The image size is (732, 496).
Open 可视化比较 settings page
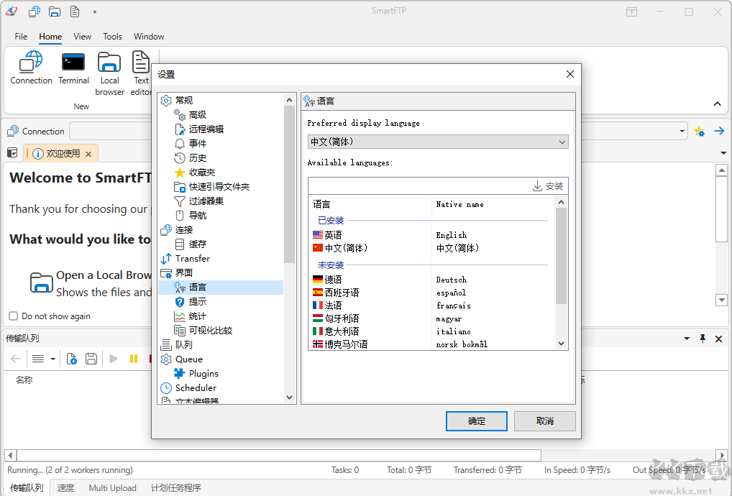click(x=210, y=331)
